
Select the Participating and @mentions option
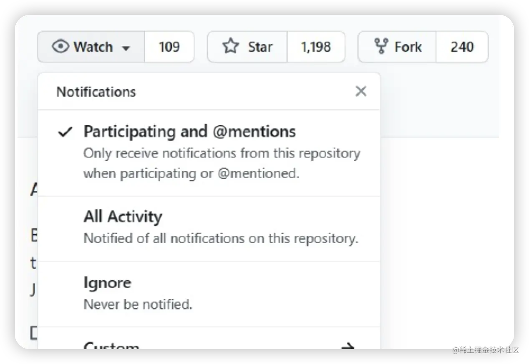click(190, 132)
